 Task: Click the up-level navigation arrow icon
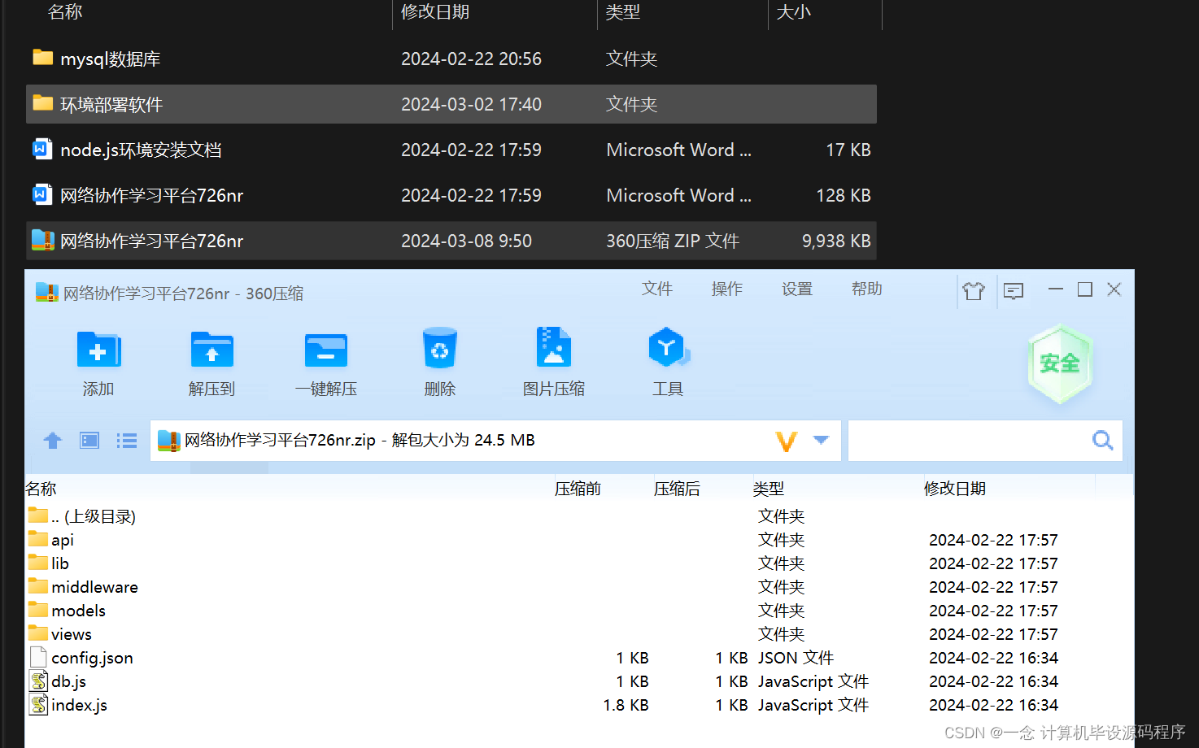coord(52,440)
